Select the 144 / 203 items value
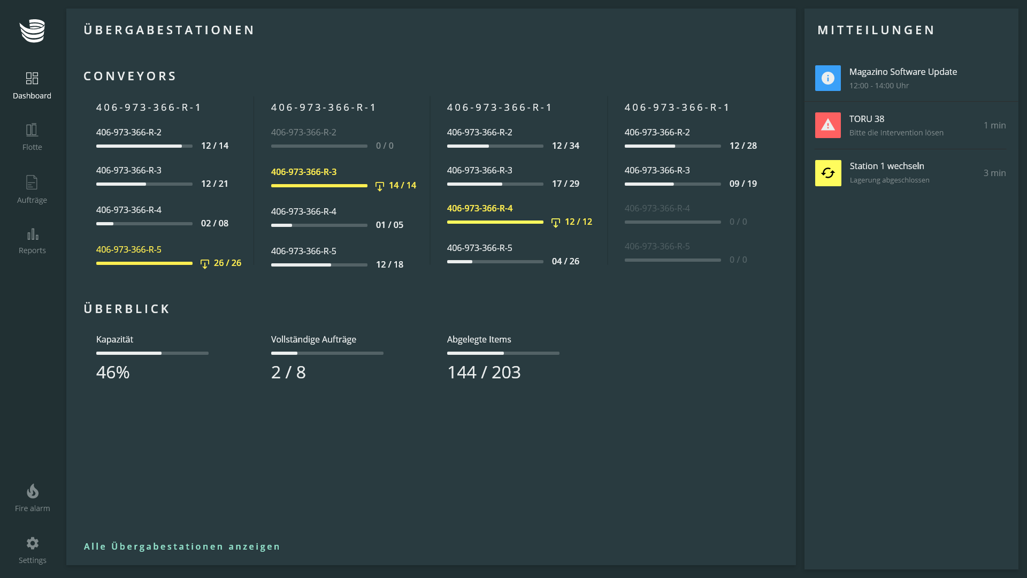Viewport: 1027px width, 578px height. (x=484, y=372)
